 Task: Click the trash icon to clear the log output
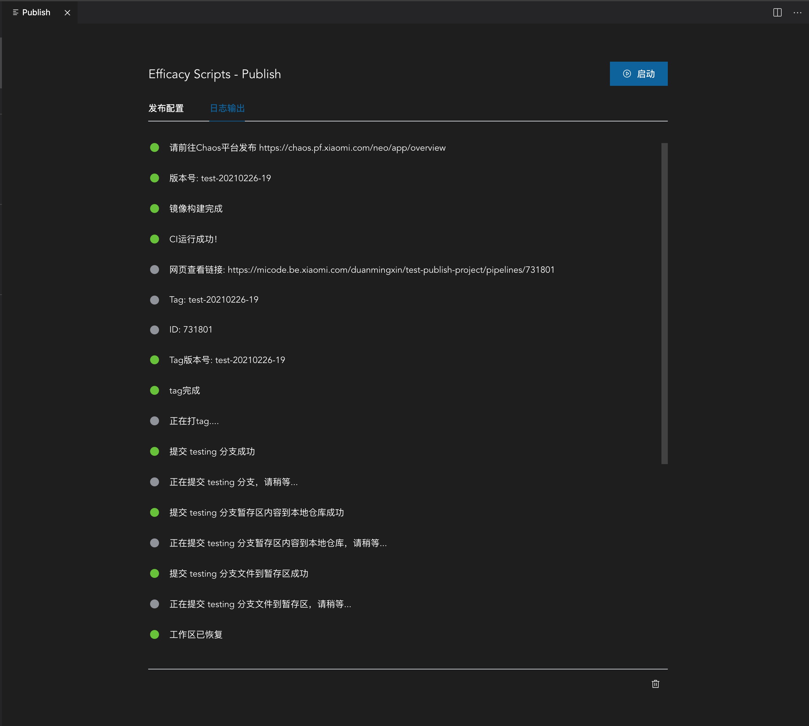click(656, 684)
